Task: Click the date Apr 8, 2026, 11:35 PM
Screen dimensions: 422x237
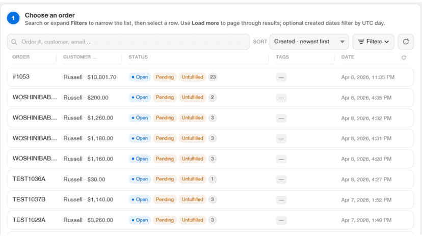Action: 367,77
